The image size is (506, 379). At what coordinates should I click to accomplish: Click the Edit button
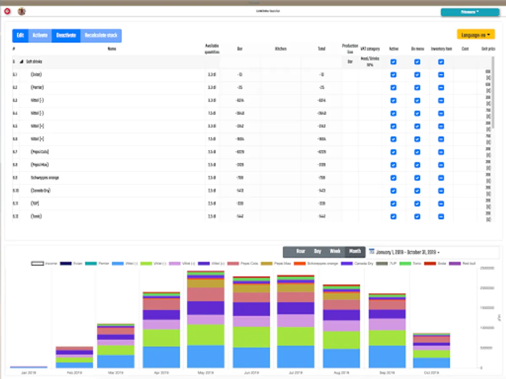pyautogui.click(x=20, y=35)
